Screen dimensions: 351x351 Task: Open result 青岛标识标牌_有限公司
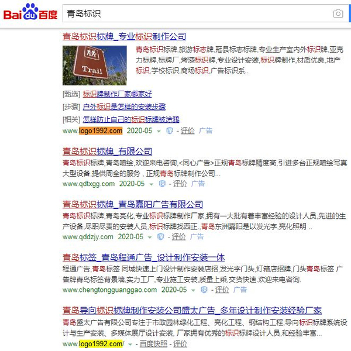pyautogui.click(x=107, y=152)
